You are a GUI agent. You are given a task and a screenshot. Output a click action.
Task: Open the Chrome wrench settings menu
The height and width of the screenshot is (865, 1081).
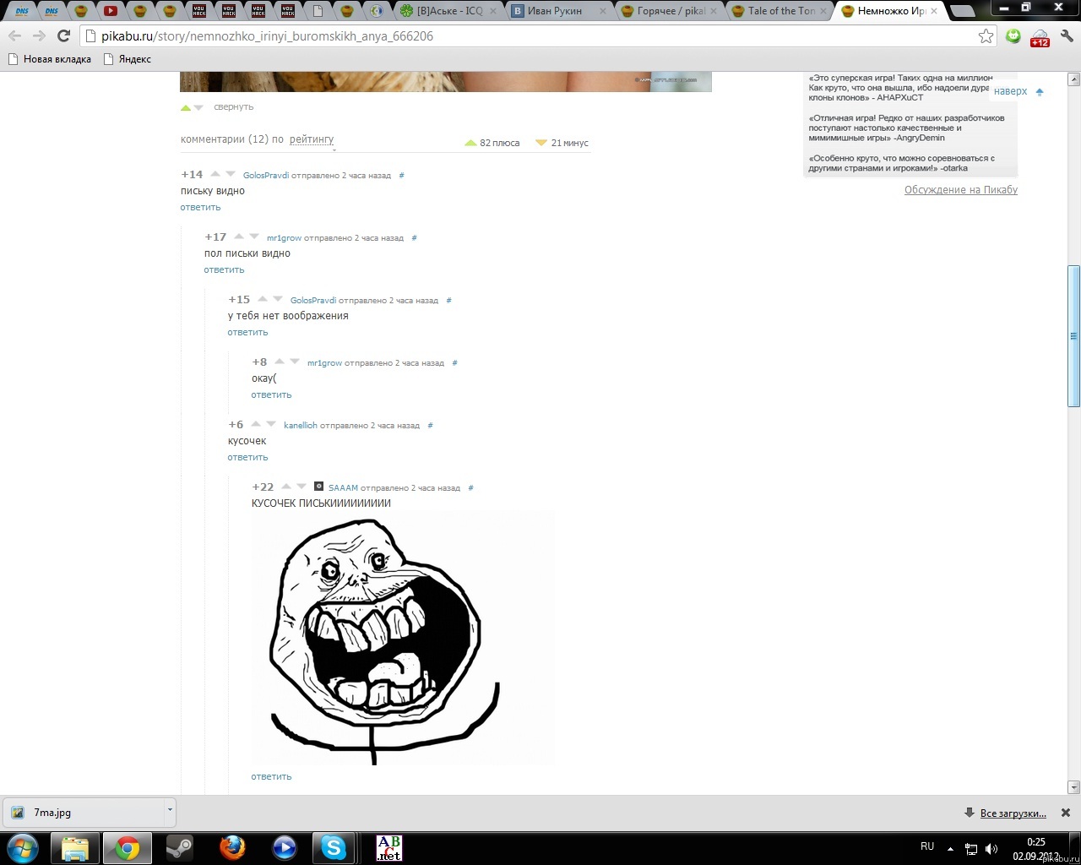pyautogui.click(x=1067, y=36)
